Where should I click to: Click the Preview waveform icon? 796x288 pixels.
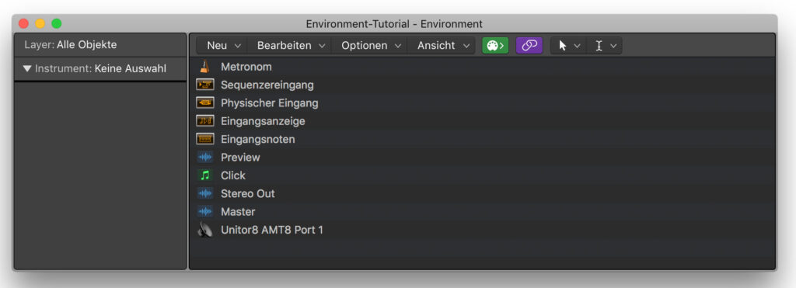click(x=205, y=157)
